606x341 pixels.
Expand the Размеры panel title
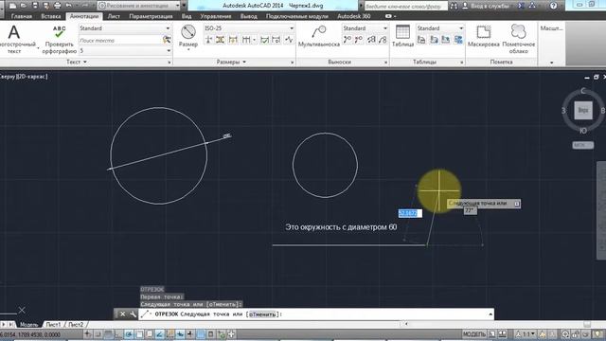coord(231,62)
